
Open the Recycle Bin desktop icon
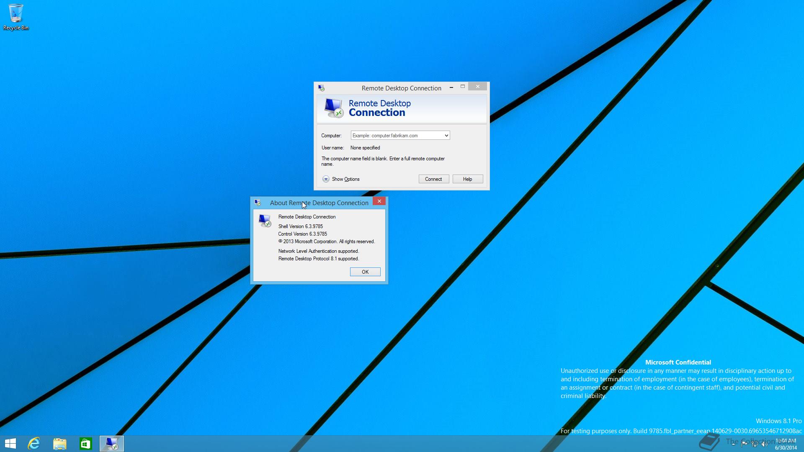tap(16, 17)
